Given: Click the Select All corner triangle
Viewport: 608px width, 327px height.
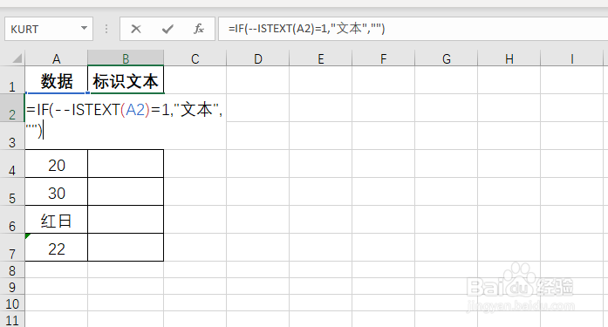Looking at the screenshot, I should point(17,58).
